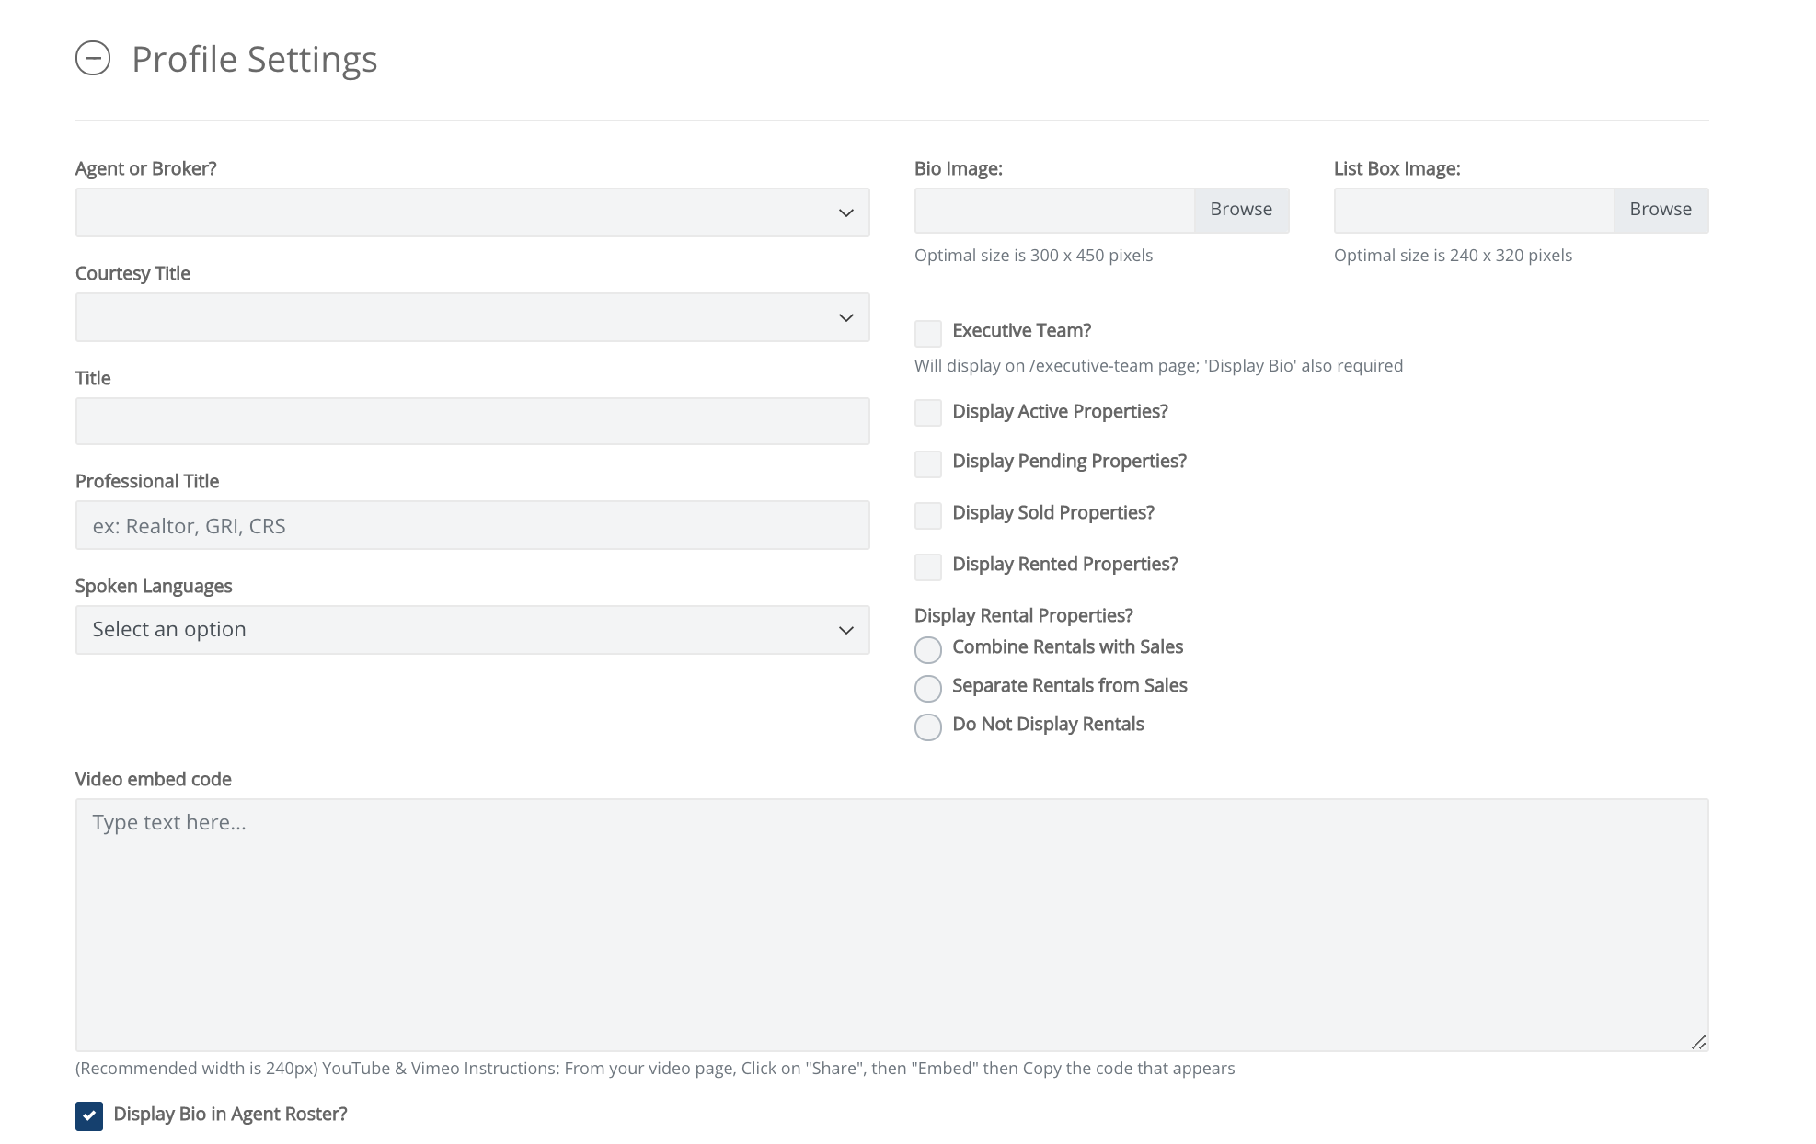Viewport: 1816px width, 1144px height.
Task: Click List Box Image Browse button
Action: pyautogui.click(x=1660, y=208)
